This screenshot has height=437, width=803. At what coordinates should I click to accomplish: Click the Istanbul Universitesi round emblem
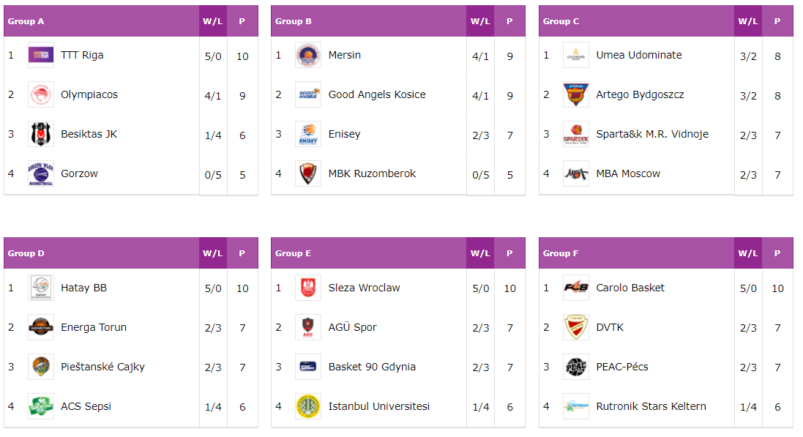(x=308, y=406)
